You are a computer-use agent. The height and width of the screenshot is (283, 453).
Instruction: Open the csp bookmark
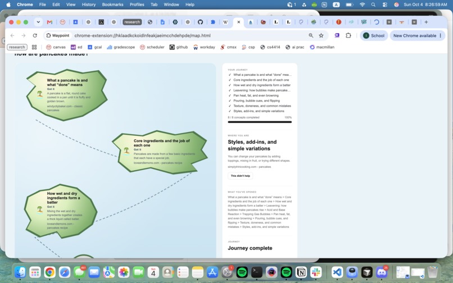coord(248,47)
